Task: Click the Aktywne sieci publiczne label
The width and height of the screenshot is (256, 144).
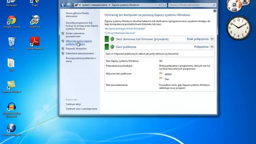Action: coord(119,74)
